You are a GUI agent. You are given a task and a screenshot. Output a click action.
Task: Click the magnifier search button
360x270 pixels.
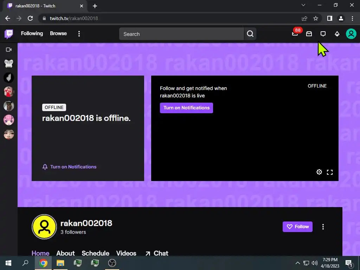pyautogui.click(x=250, y=34)
